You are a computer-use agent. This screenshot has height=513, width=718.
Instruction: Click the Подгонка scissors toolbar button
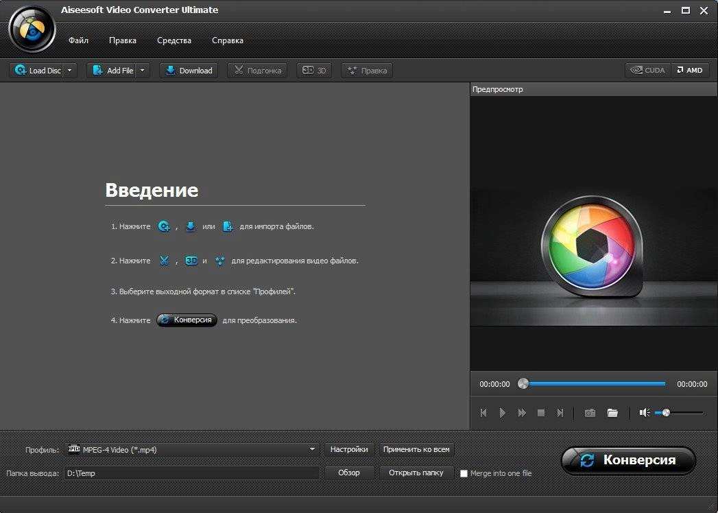(257, 71)
